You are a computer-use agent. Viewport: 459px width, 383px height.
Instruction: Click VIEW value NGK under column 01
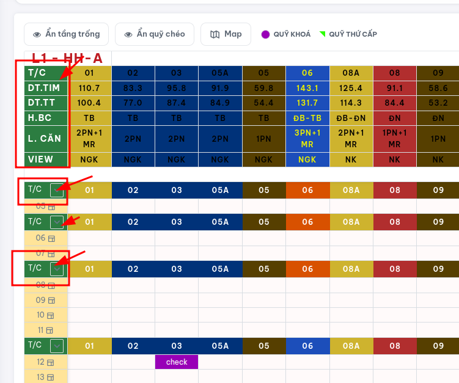pos(90,160)
